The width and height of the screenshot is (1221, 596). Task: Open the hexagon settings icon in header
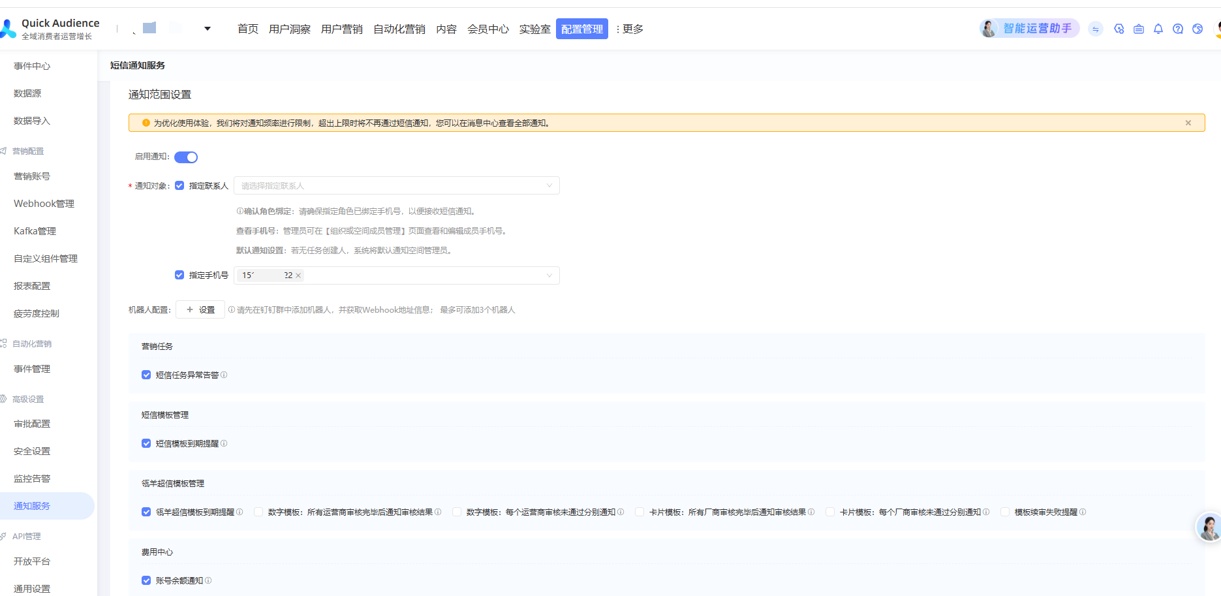(1119, 29)
